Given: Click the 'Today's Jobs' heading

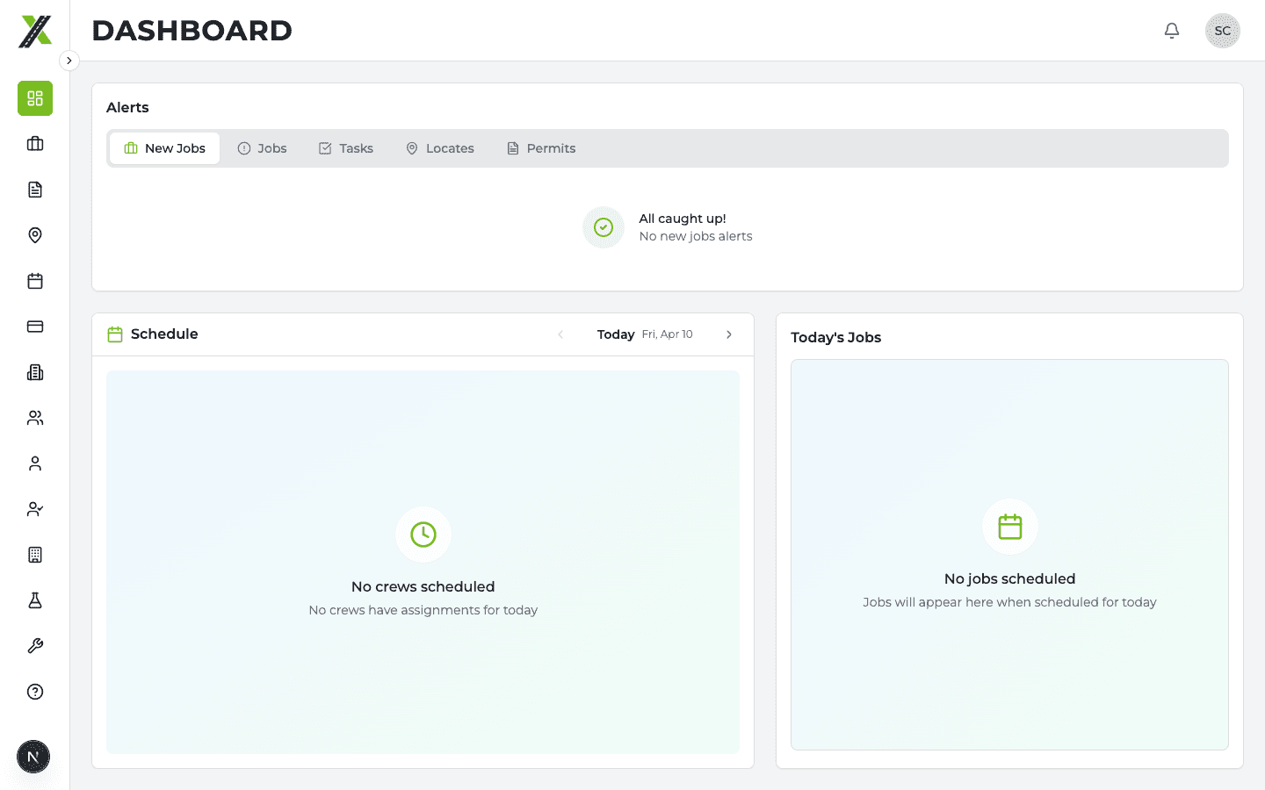Looking at the screenshot, I should point(835,338).
